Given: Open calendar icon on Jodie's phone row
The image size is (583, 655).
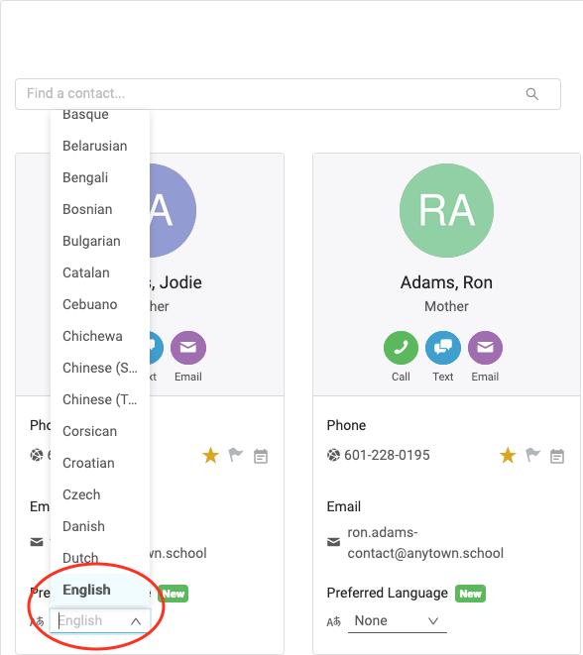Looking at the screenshot, I should point(261,456).
